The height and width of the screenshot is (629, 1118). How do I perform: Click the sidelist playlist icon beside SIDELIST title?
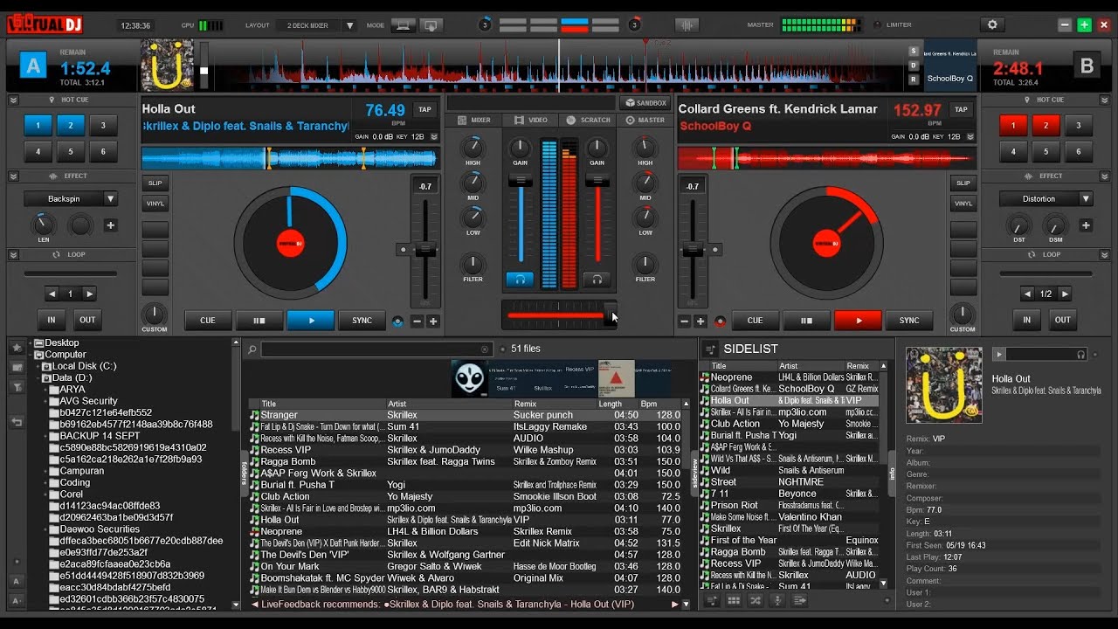point(711,349)
